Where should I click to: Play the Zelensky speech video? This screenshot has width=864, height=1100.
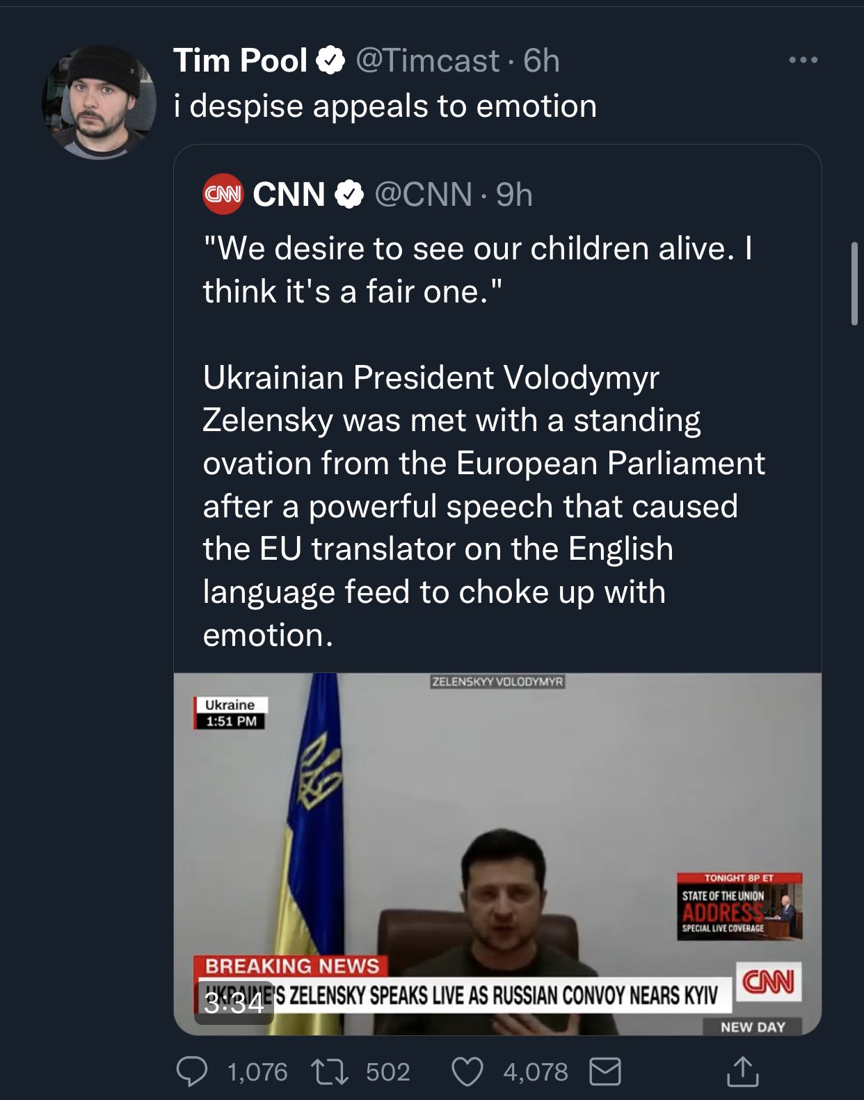coord(497,853)
